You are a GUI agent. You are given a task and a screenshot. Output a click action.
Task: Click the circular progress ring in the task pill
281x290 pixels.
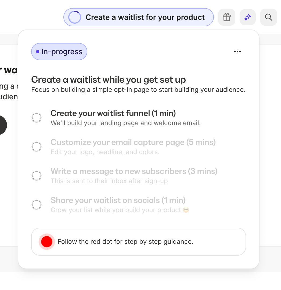[74, 17]
